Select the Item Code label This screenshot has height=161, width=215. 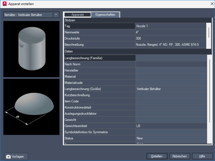click(x=100, y=101)
